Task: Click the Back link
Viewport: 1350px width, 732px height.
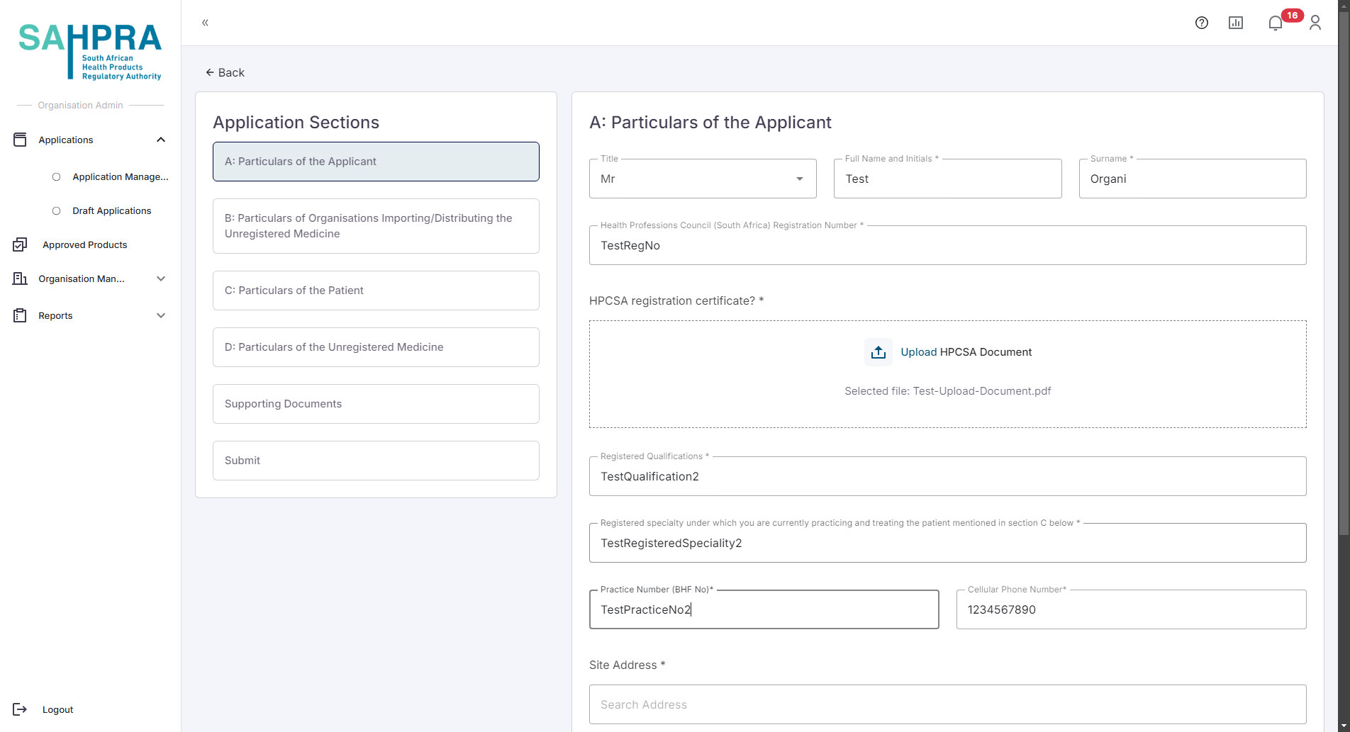Action: pyautogui.click(x=225, y=72)
